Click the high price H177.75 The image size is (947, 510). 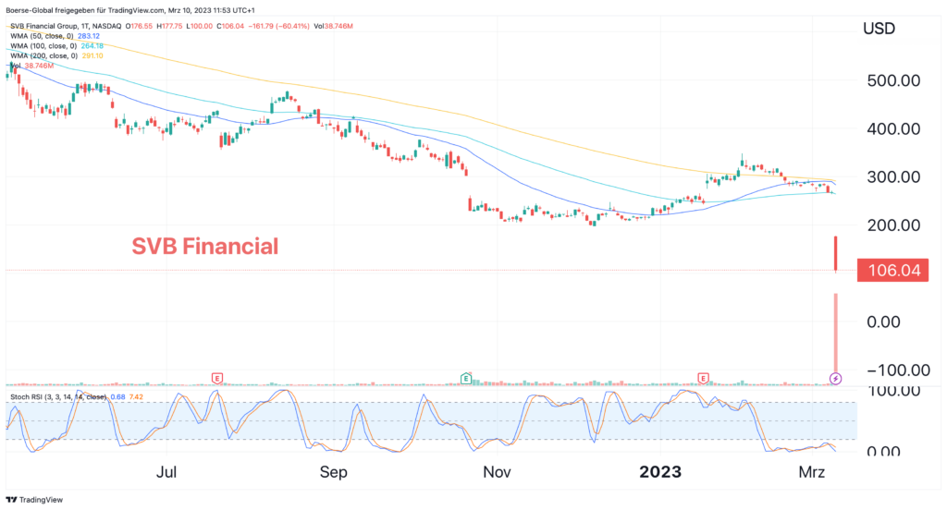[x=170, y=27]
